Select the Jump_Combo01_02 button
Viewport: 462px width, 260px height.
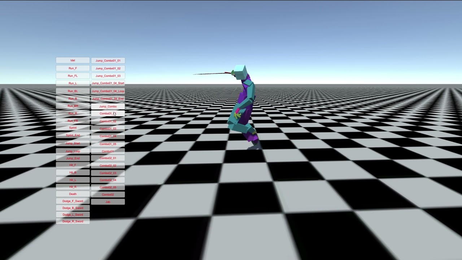pos(108,68)
